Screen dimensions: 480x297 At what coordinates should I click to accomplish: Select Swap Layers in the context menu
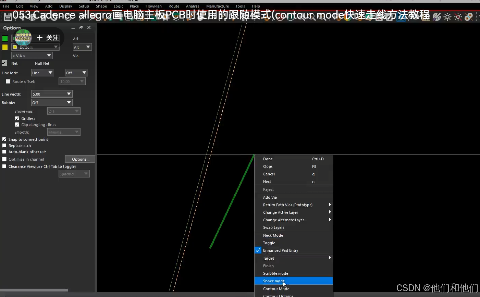coord(294,227)
